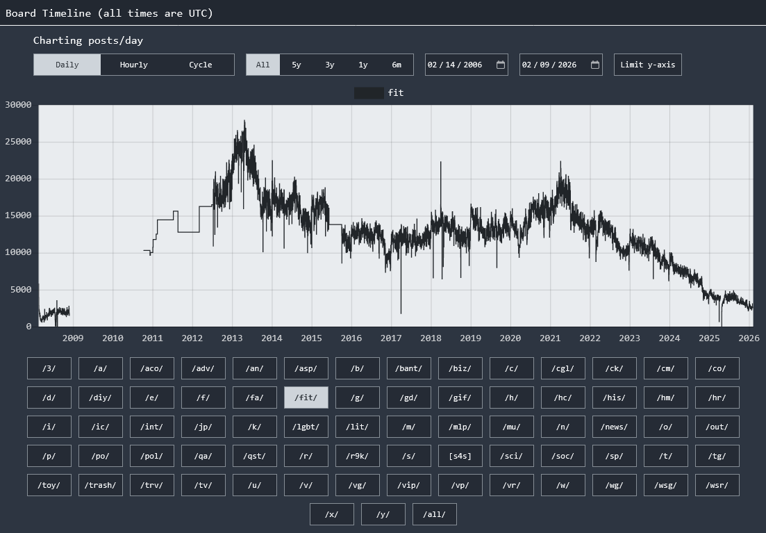Image resolution: width=766 pixels, height=533 pixels.
Task: Switch to Hourly charting mode
Action: (134, 65)
